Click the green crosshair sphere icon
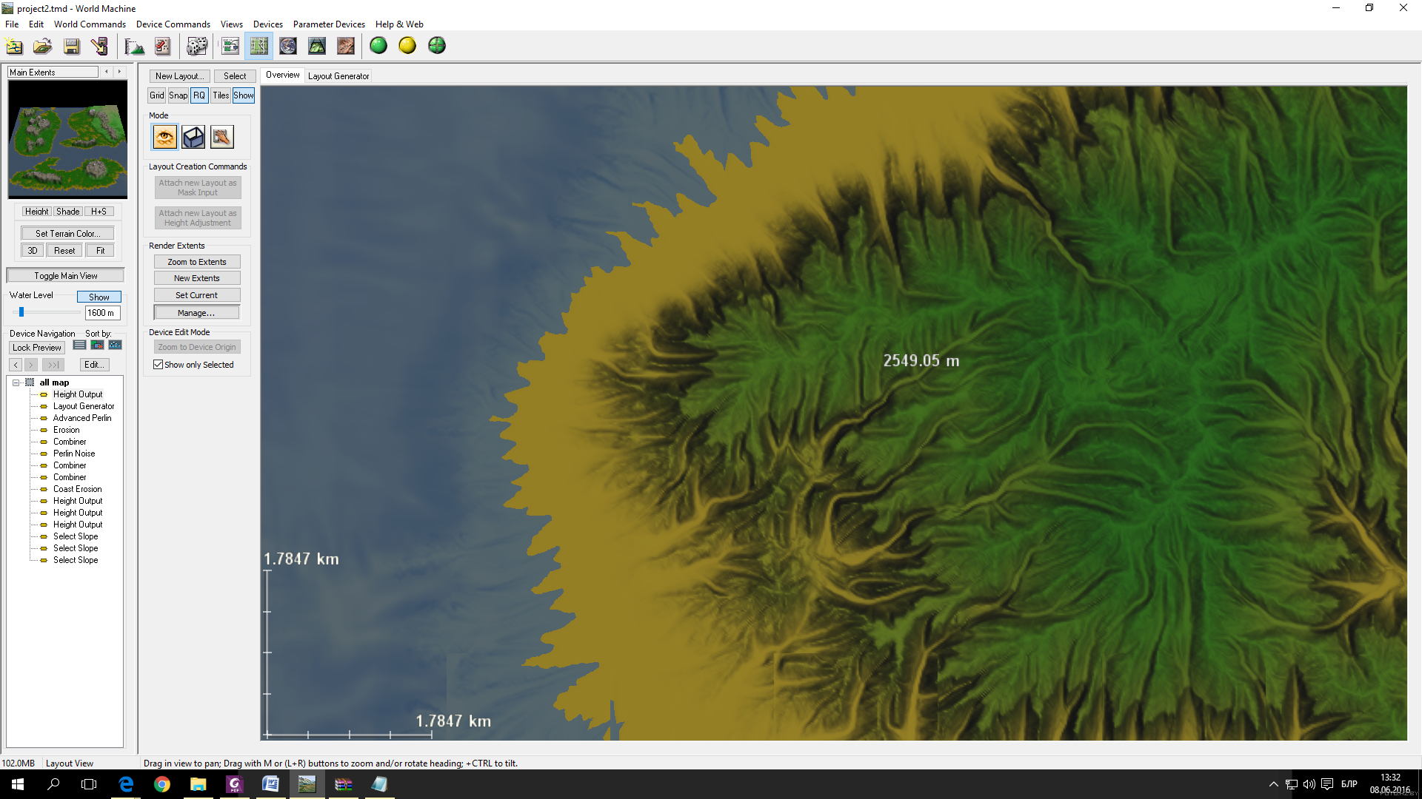This screenshot has height=799, width=1422. [437, 46]
